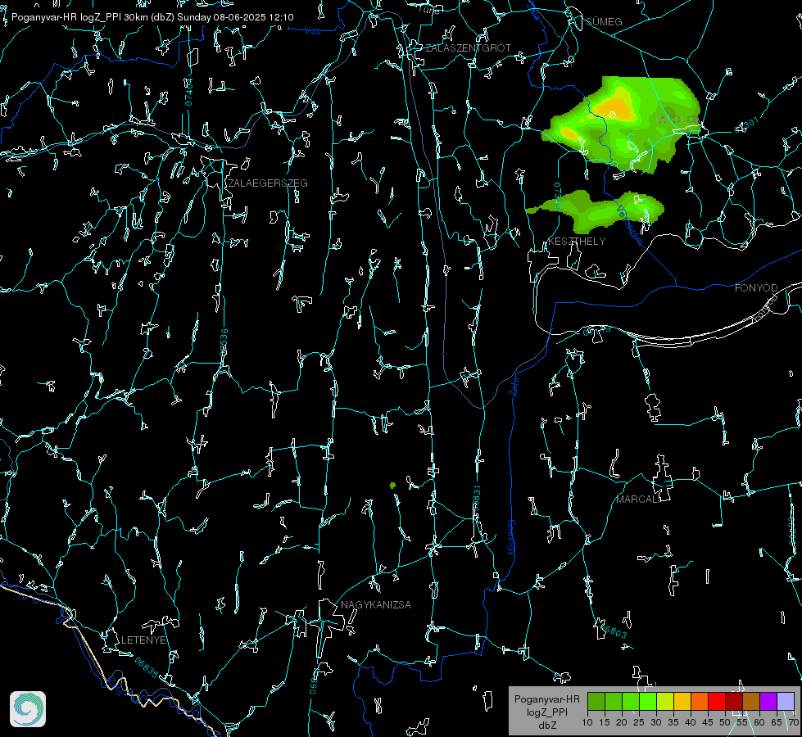Image resolution: width=802 pixels, height=737 pixels.
Task: Click the isolated small green radar dot
Action: [393, 485]
